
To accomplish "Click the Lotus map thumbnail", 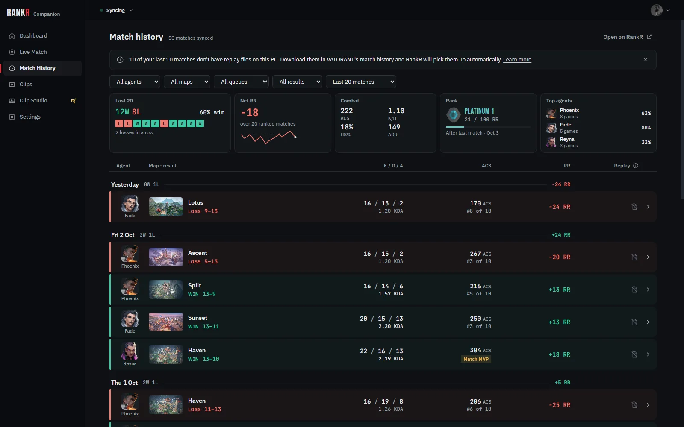I will [166, 207].
